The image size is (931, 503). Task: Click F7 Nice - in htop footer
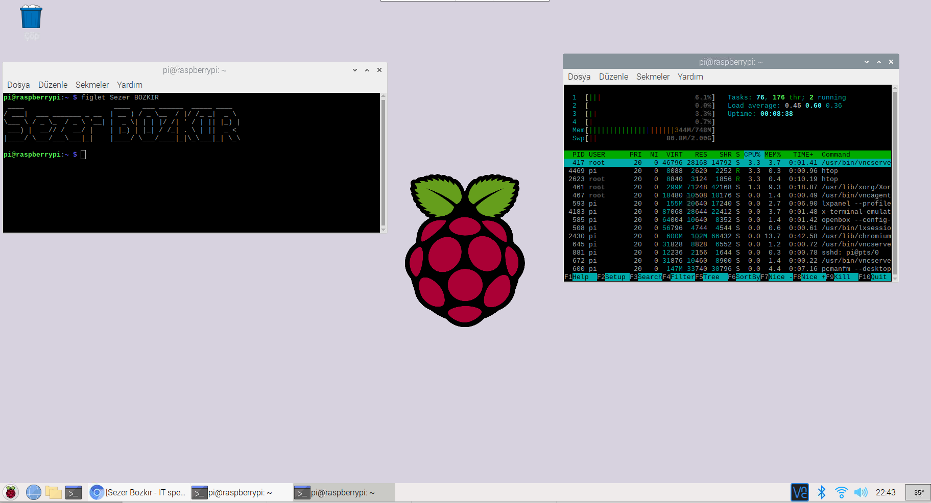click(776, 277)
